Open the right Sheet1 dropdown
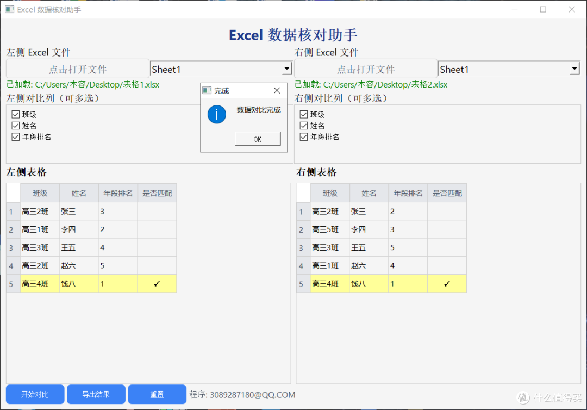587x410 pixels. pyautogui.click(x=509, y=69)
